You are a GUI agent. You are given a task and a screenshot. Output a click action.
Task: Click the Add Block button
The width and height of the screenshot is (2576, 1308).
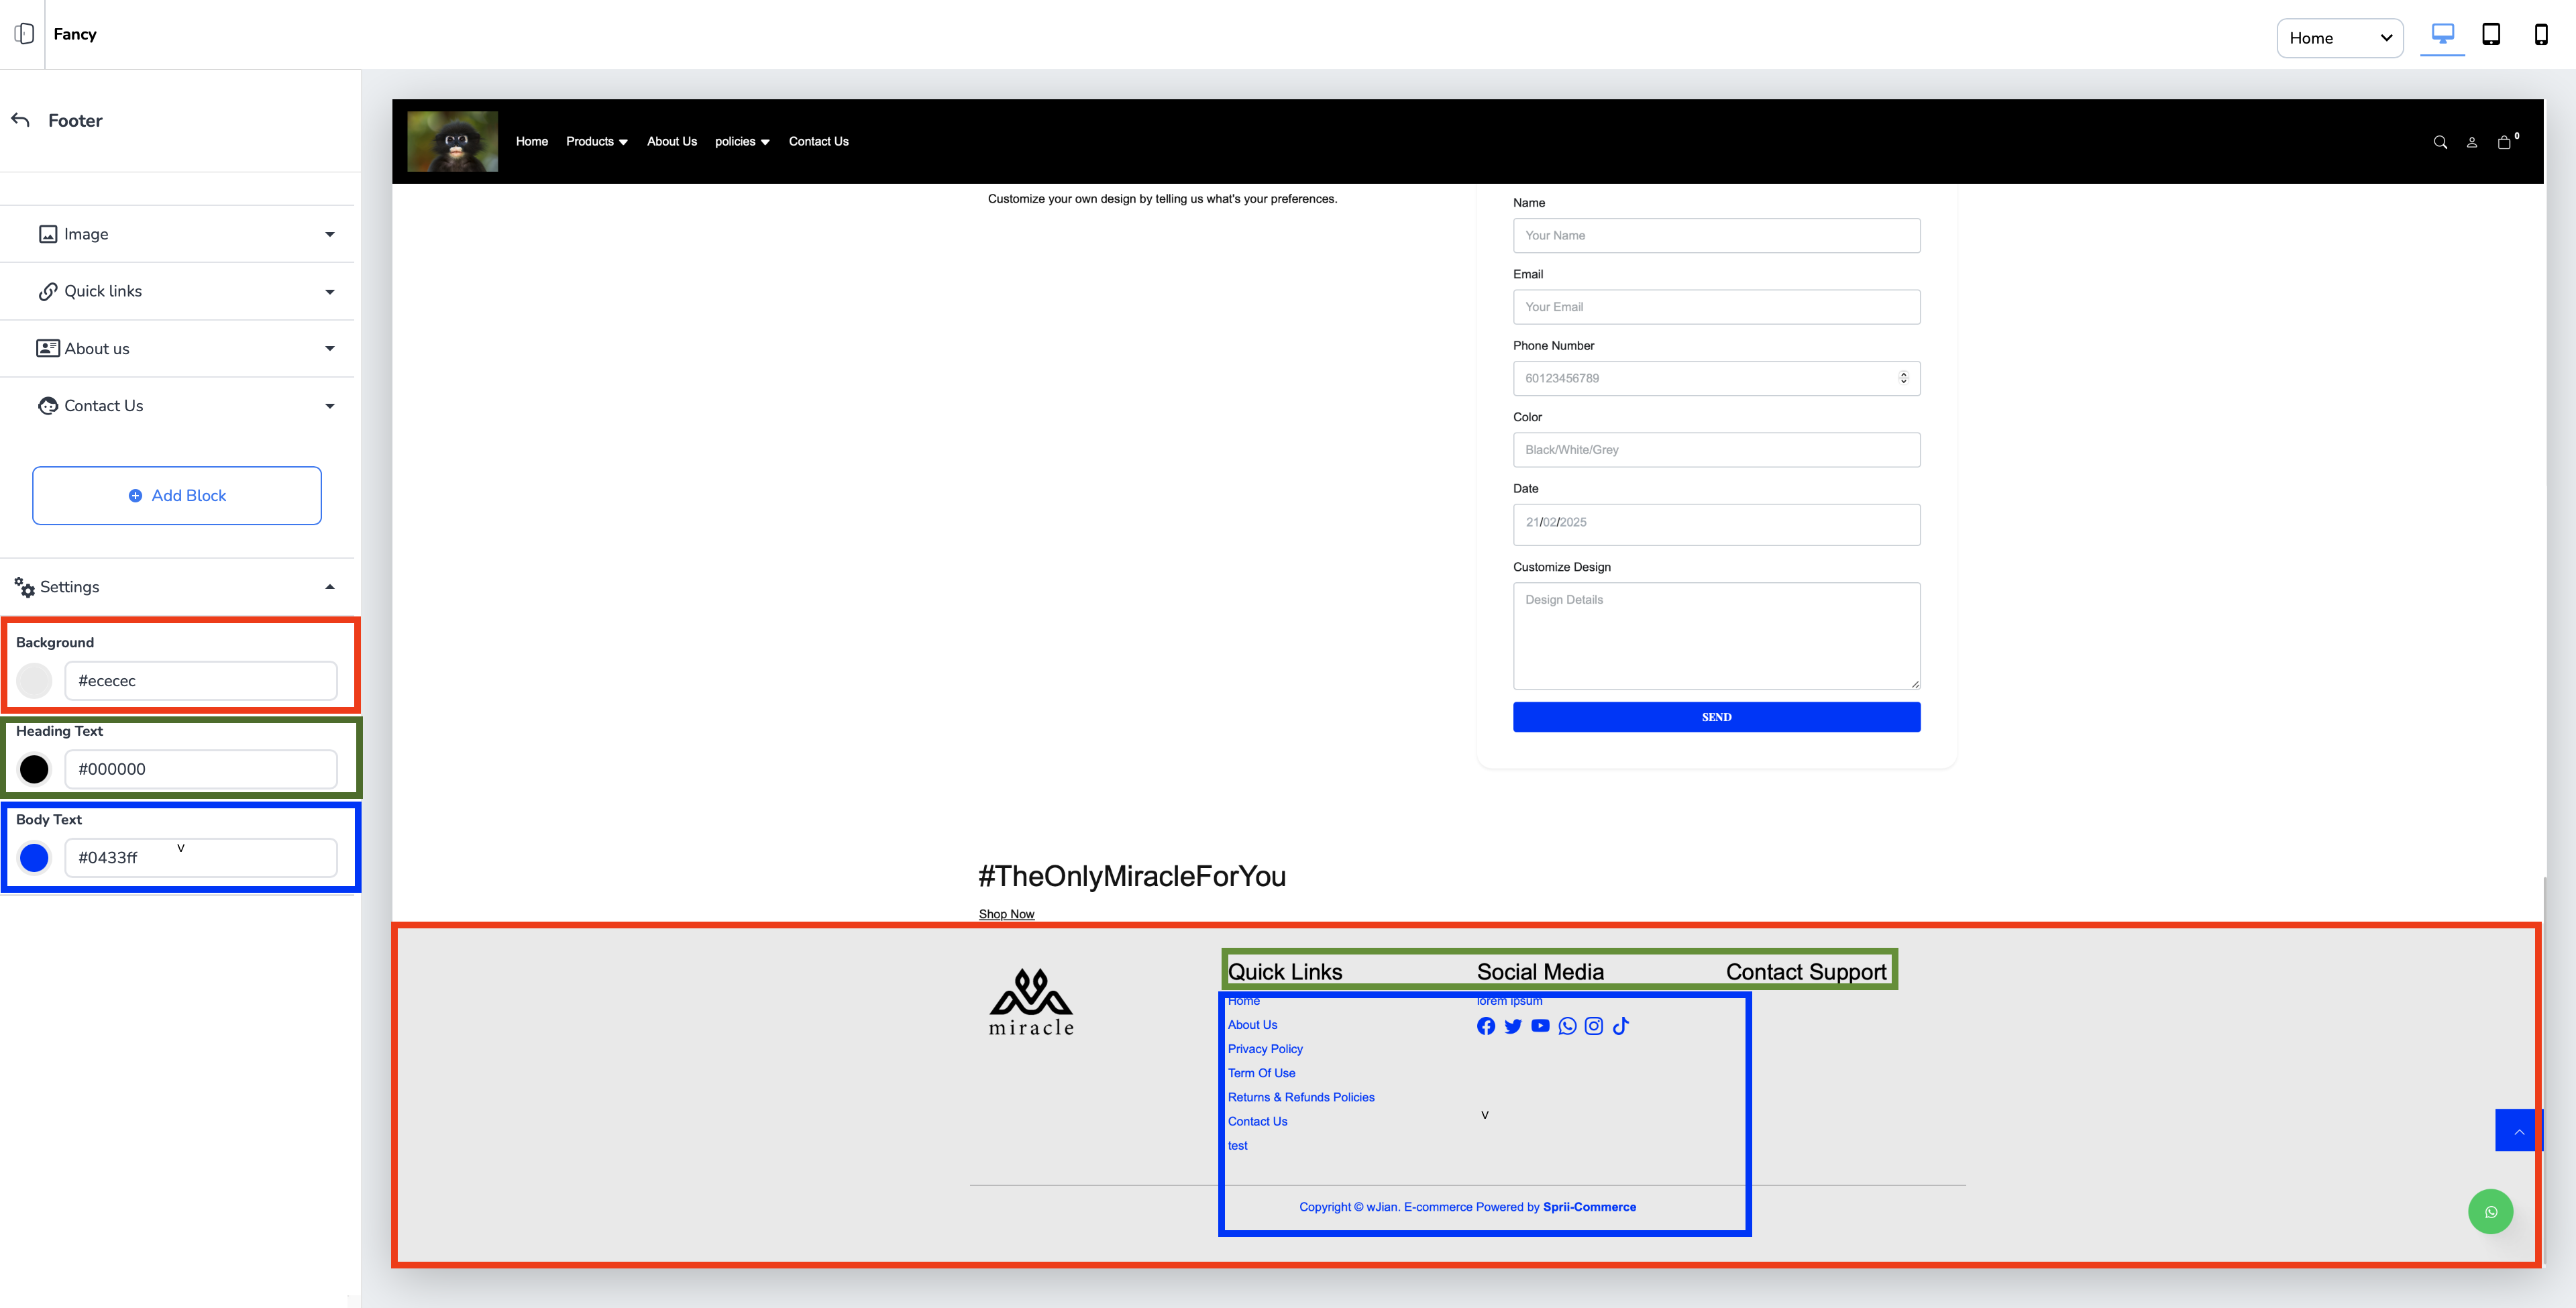[177, 496]
